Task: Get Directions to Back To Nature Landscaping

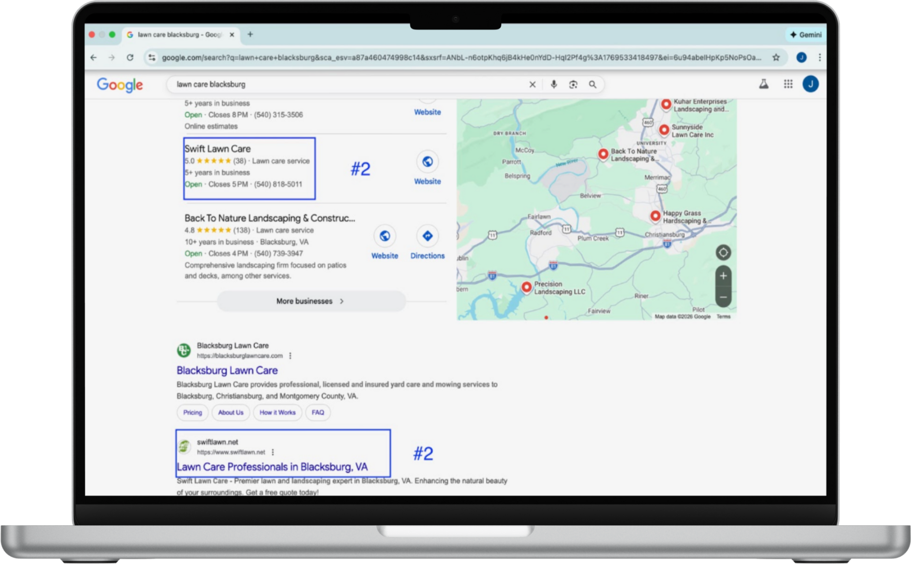Action: [427, 236]
